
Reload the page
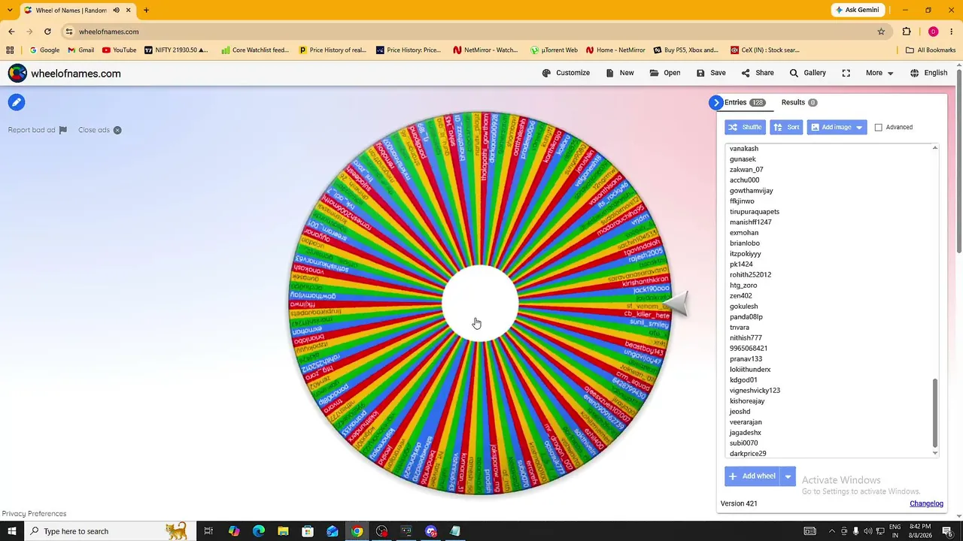click(x=47, y=32)
